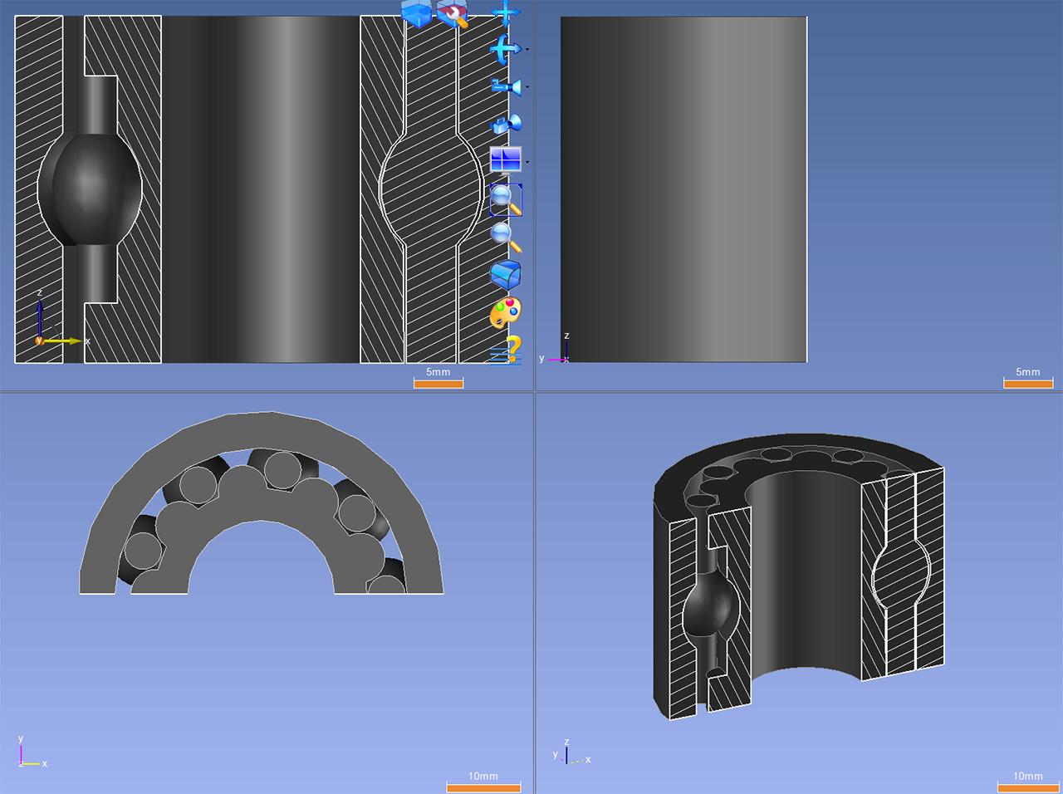Select the plain zoom magnifier tool

[506, 237]
